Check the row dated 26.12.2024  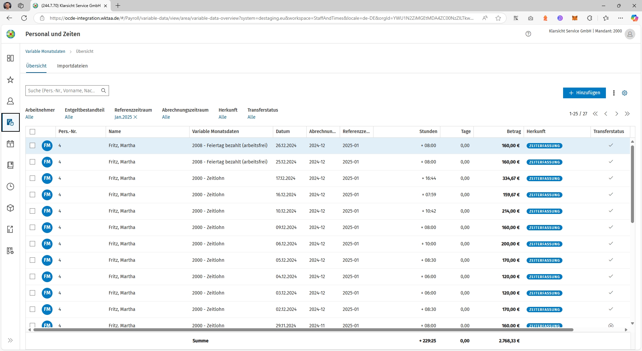pos(32,145)
